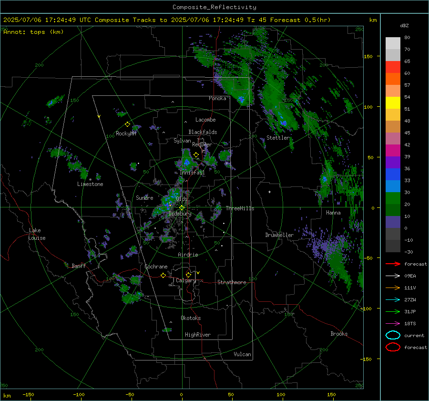Click the cyan current ellipse icon
Screen dimensions: 429x401
(393, 335)
